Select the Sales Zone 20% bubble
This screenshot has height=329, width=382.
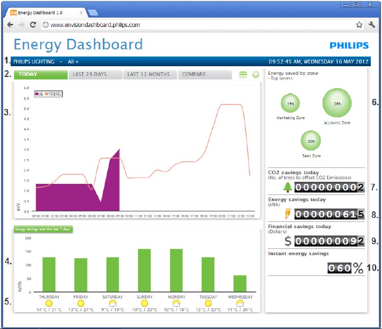pos(311,141)
